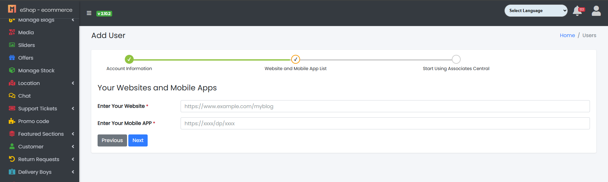Viewport: 608px width, 182px height.
Task: Click the Location map icon
Action: (12, 83)
